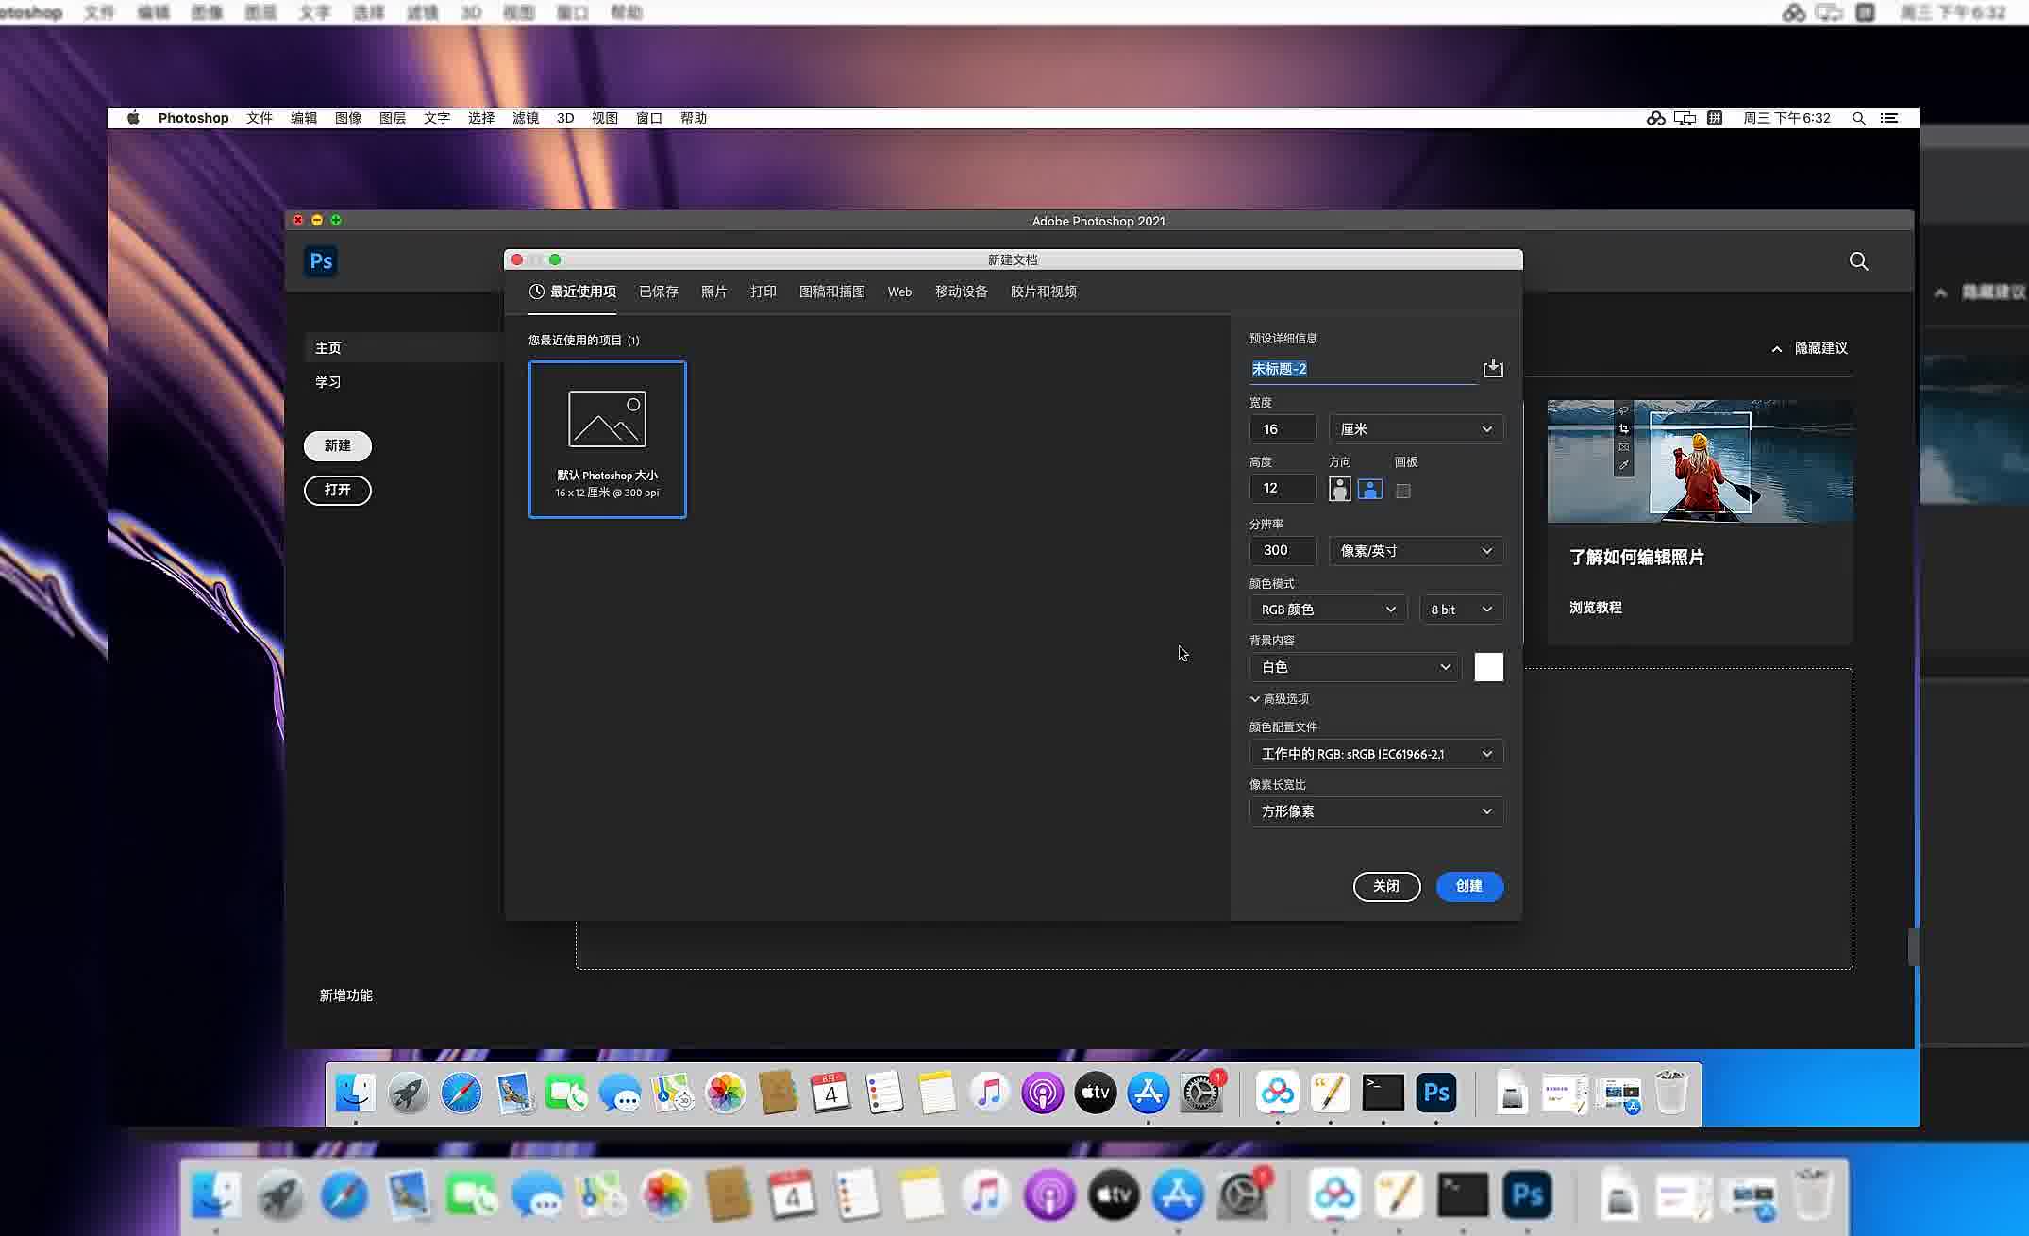This screenshot has width=2029, height=1236.
Task: Open kayak photo editing tutorial thumbnail
Action: [x=1700, y=461]
